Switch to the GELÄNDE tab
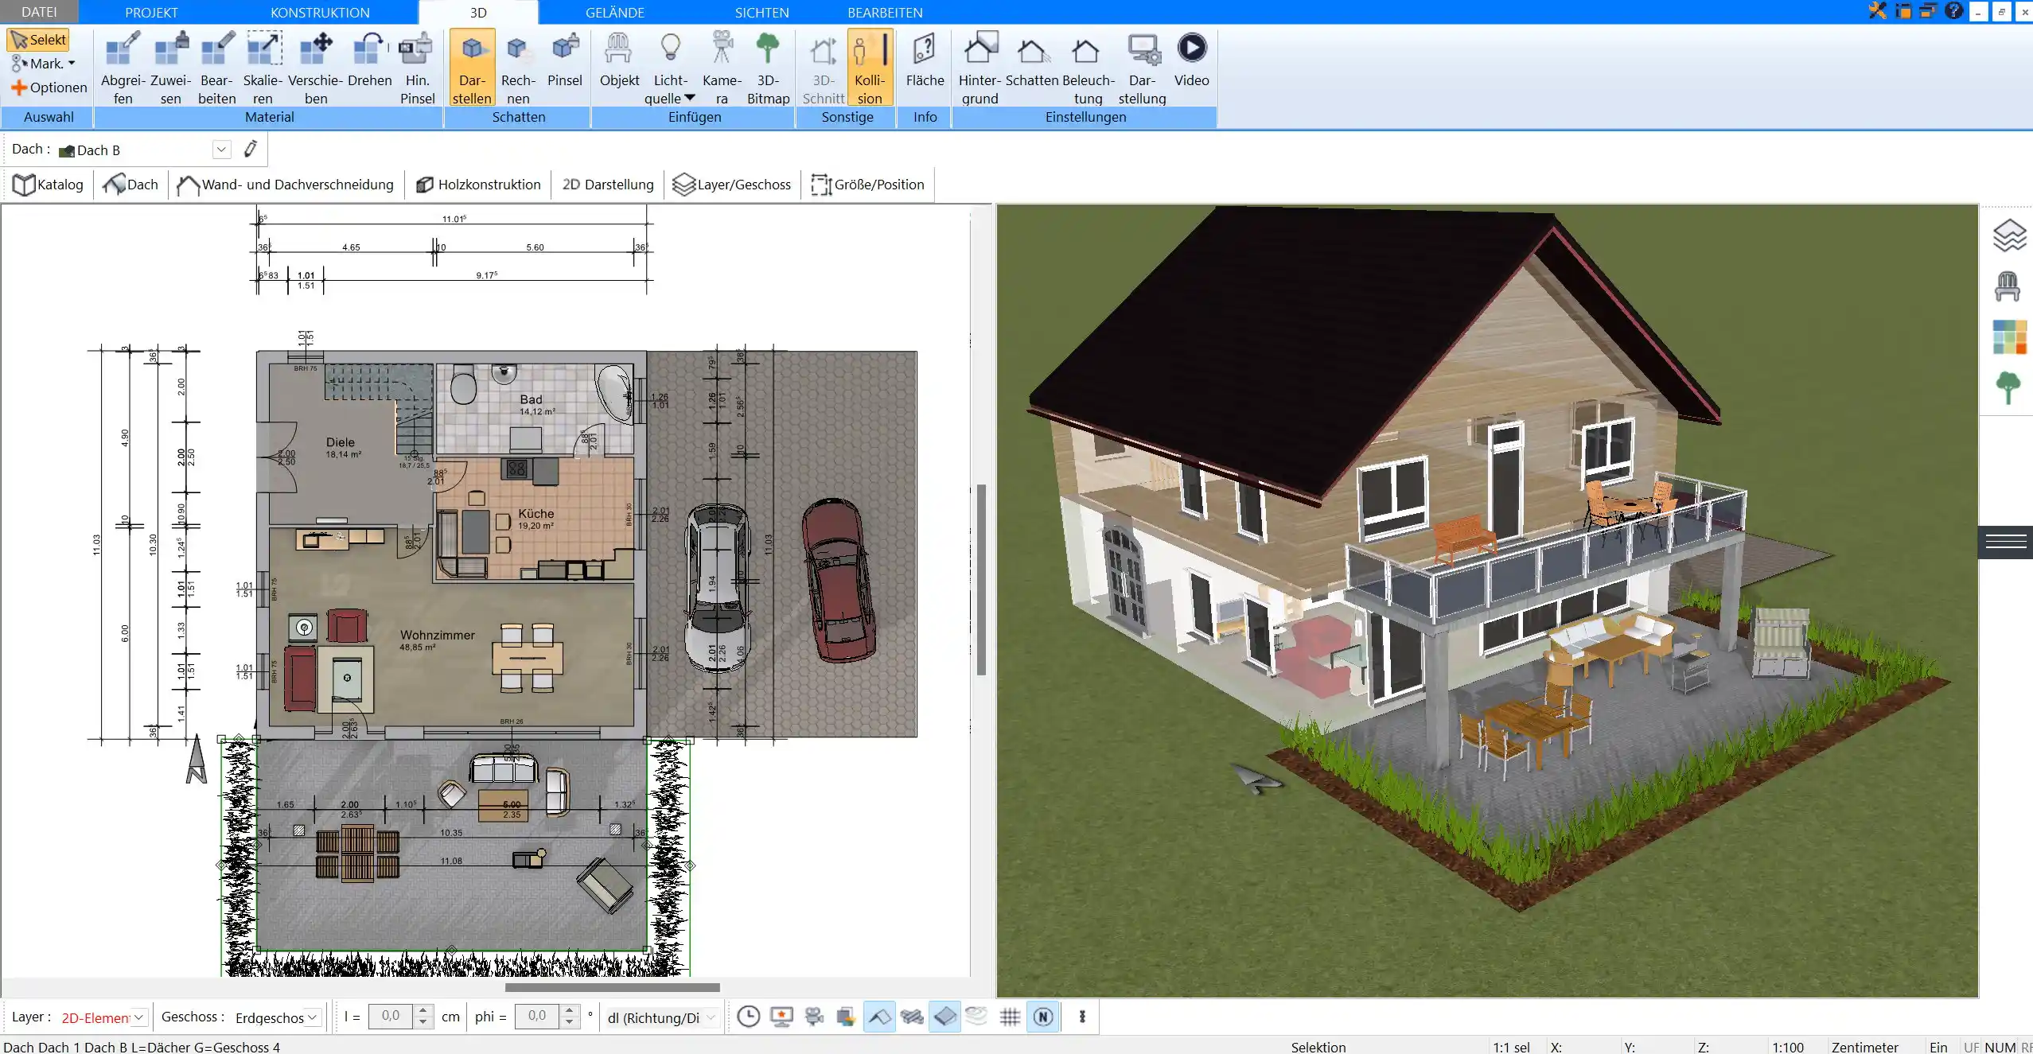This screenshot has height=1054, width=2033. click(614, 13)
